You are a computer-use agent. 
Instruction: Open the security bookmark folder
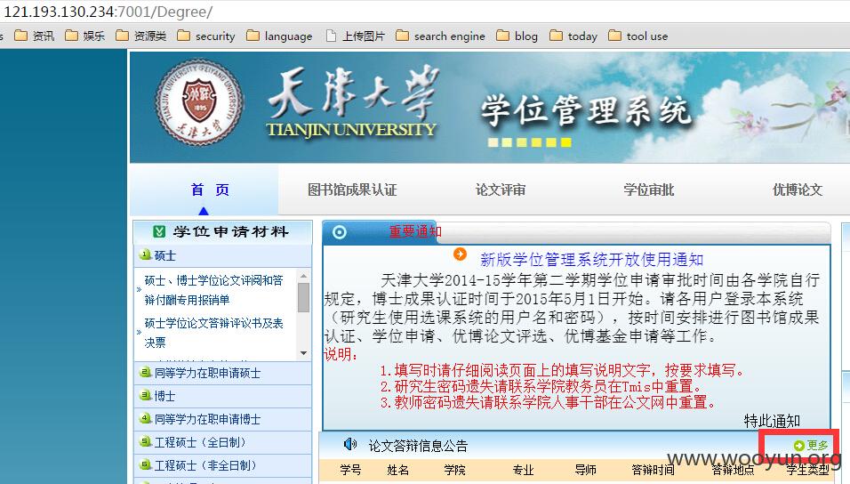tap(206, 36)
